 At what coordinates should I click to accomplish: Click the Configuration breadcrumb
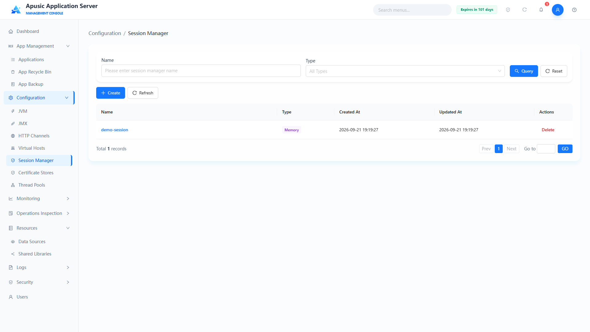pos(105,33)
